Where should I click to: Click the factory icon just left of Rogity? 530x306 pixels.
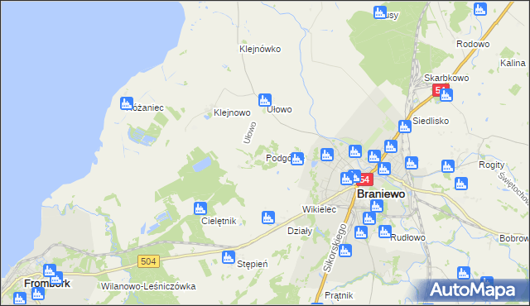[x=448, y=166]
